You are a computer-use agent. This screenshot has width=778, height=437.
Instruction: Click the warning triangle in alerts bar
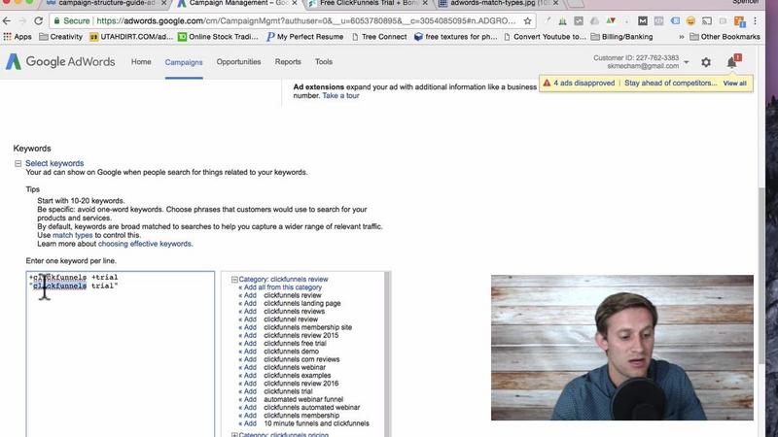[547, 83]
